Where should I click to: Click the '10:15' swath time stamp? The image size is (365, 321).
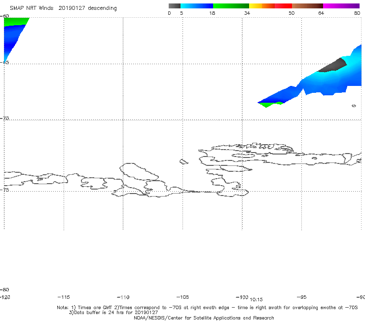tap(256, 300)
